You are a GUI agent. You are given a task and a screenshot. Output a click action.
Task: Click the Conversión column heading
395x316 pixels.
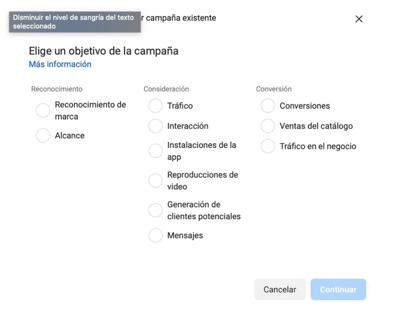[x=274, y=89]
